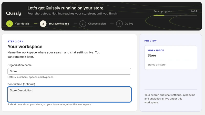Screen dimensions: 205x115
Task: Click the '1 of 4' progress text
Action: pos(194,11)
